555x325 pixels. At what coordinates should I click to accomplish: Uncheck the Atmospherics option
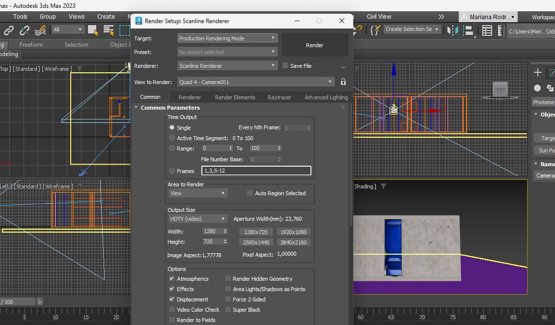pos(172,279)
